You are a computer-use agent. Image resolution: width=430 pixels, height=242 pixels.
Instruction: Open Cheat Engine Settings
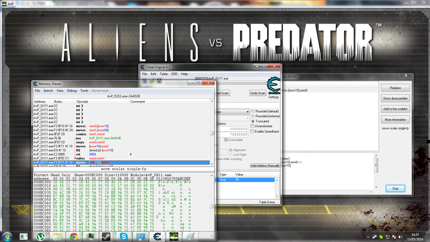point(274,97)
